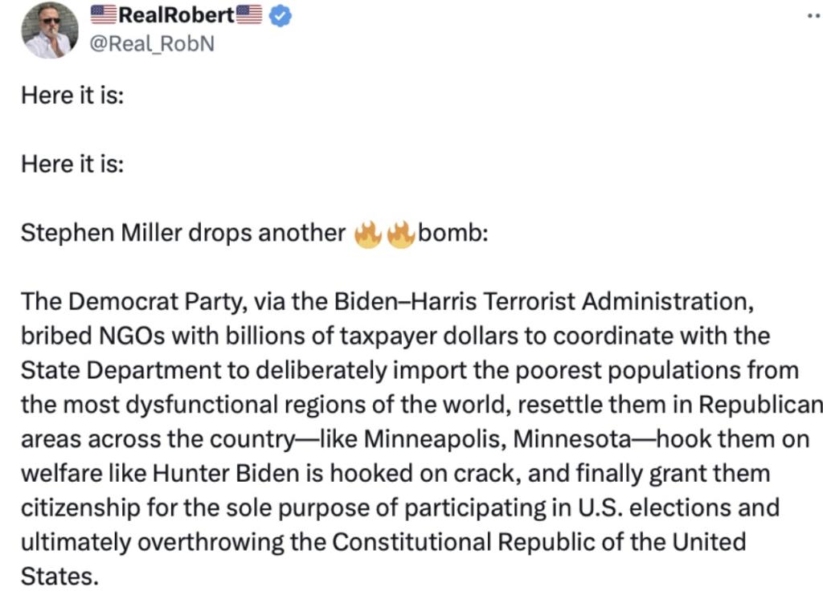The image size is (823, 595).
Task: Click the first "Here it is:" line
Action: [x=72, y=95]
